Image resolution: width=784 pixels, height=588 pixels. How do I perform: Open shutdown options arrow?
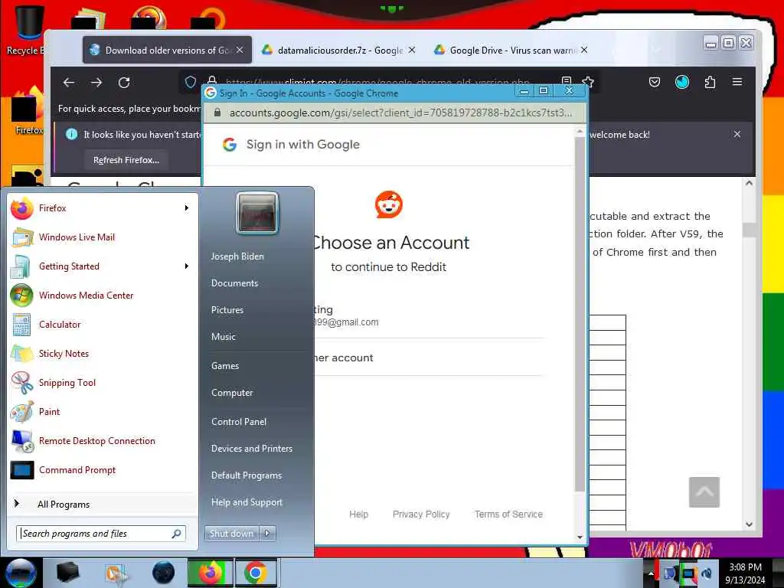(x=267, y=534)
